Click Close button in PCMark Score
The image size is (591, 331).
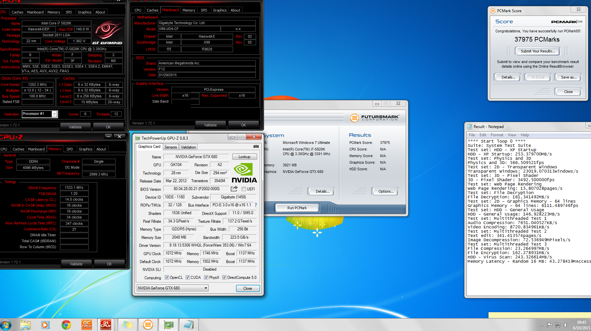(x=568, y=92)
